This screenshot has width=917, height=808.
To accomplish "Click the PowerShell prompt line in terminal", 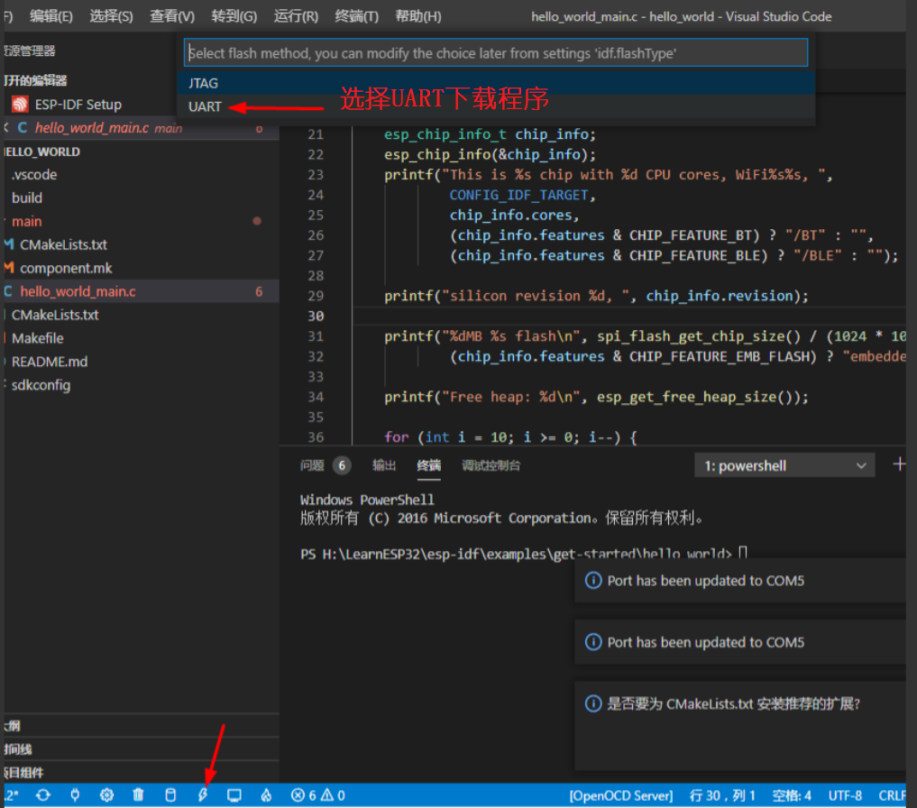I will (x=523, y=553).
